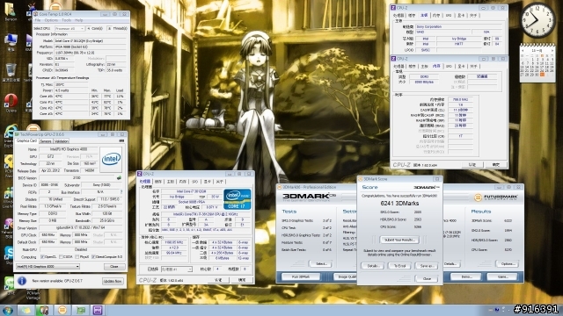Image resolution: width=563 pixels, height=316 pixels.
Task: Click the 6241 3DMarks score text
Action: (399, 203)
